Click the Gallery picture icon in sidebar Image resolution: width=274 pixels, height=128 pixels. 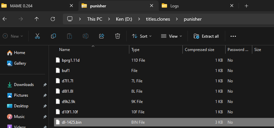coord(10,63)
